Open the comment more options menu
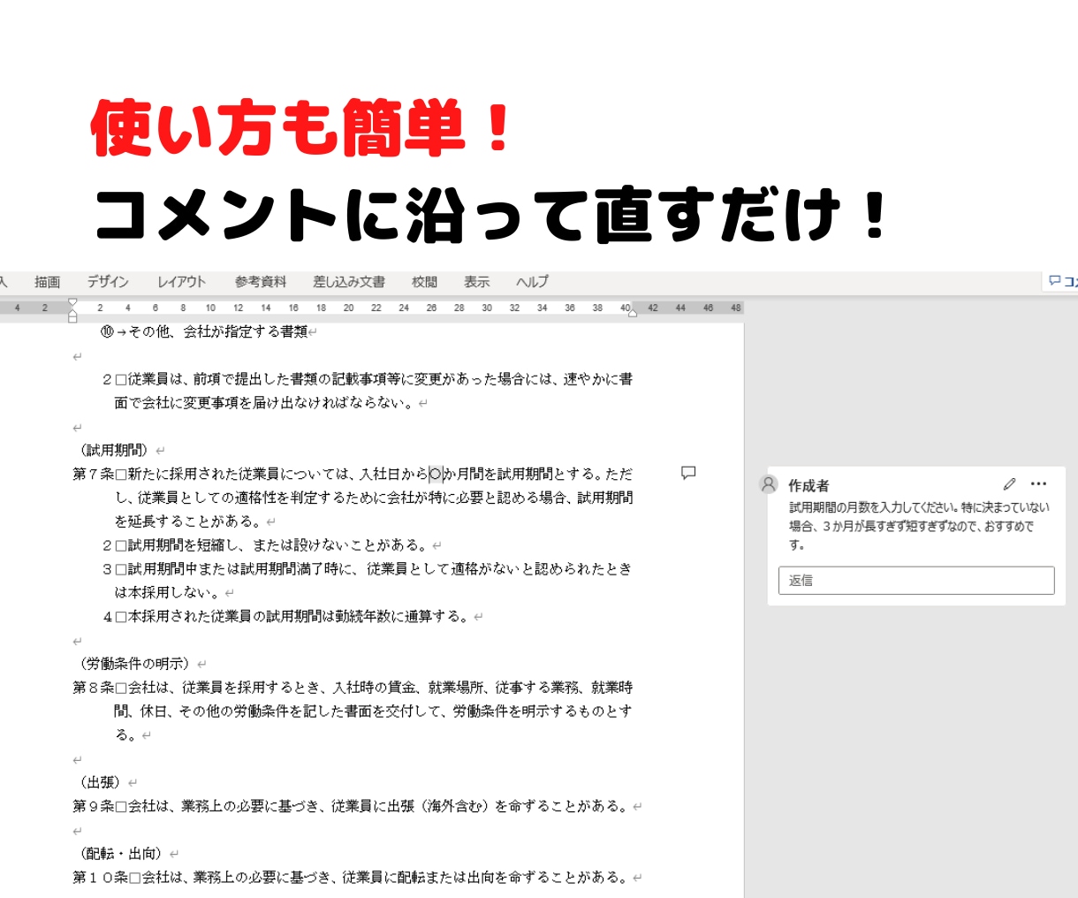The image size is (1078, 898). [1038, 483]
